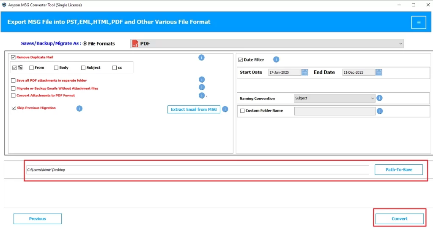Click the Convert button

coord(399,219)
